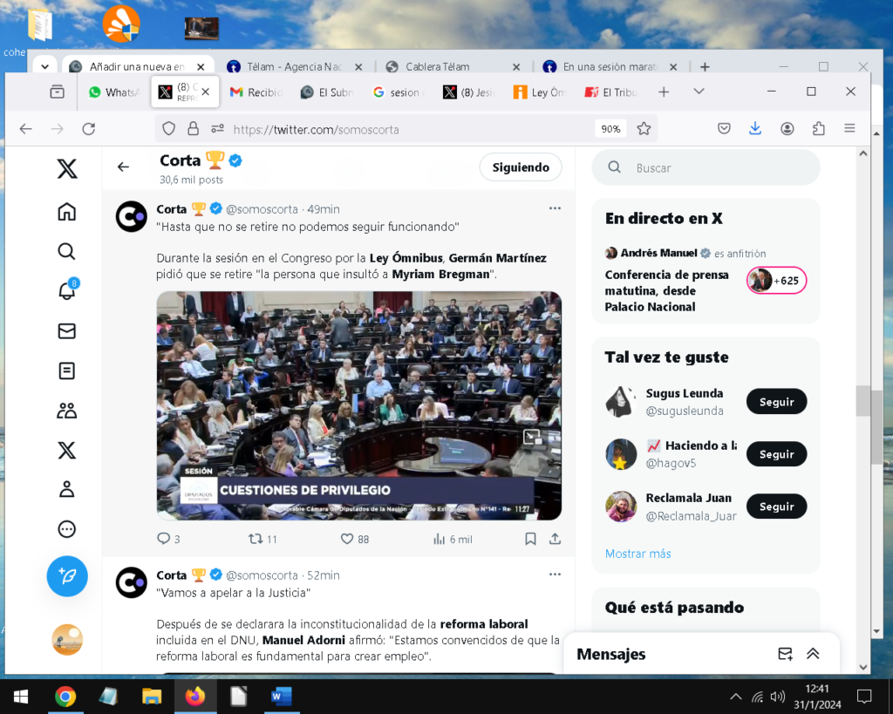Click back arrow next to Corta header
Image resolution: width=893 pixels, height=714 pixels.
tap(123, 167)
